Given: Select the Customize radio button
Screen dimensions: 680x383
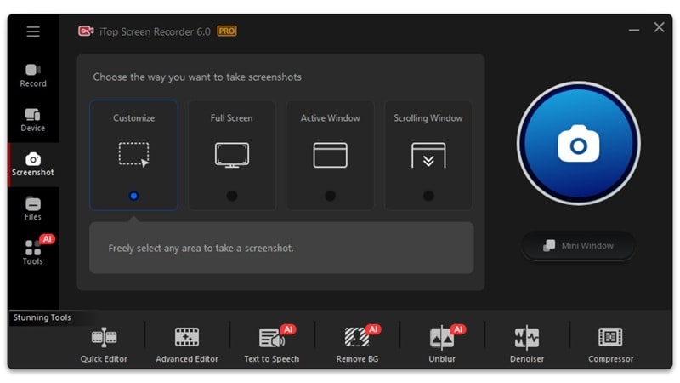Looking at the screenshot, I should (133, 196).
